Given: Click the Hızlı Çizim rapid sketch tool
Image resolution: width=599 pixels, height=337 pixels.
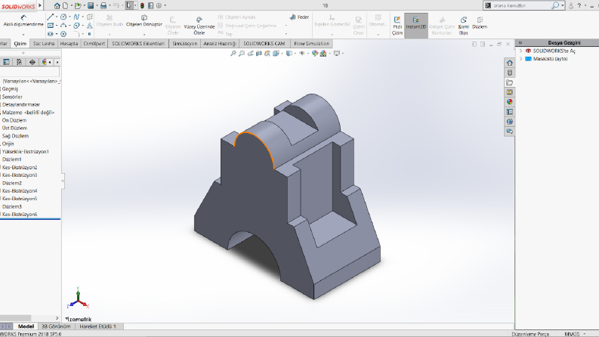Looking at the screenshot, I should pyautogui.click(x=397, y=26).
